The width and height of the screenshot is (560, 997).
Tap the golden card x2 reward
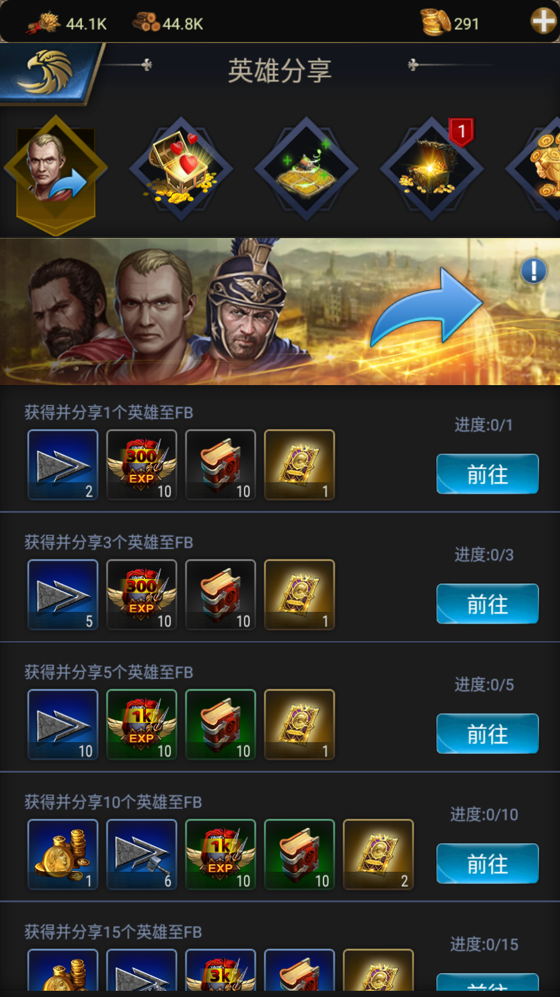(378, 854)
